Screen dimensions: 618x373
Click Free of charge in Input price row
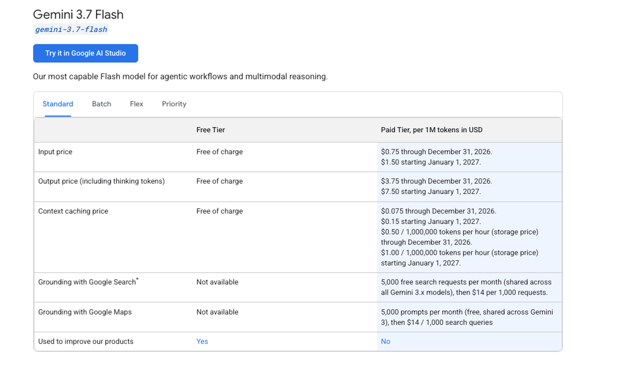[219, 152]
